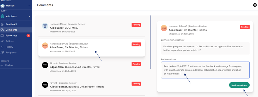
Task: Click the All clients globe icon
Action: [3, 16]
